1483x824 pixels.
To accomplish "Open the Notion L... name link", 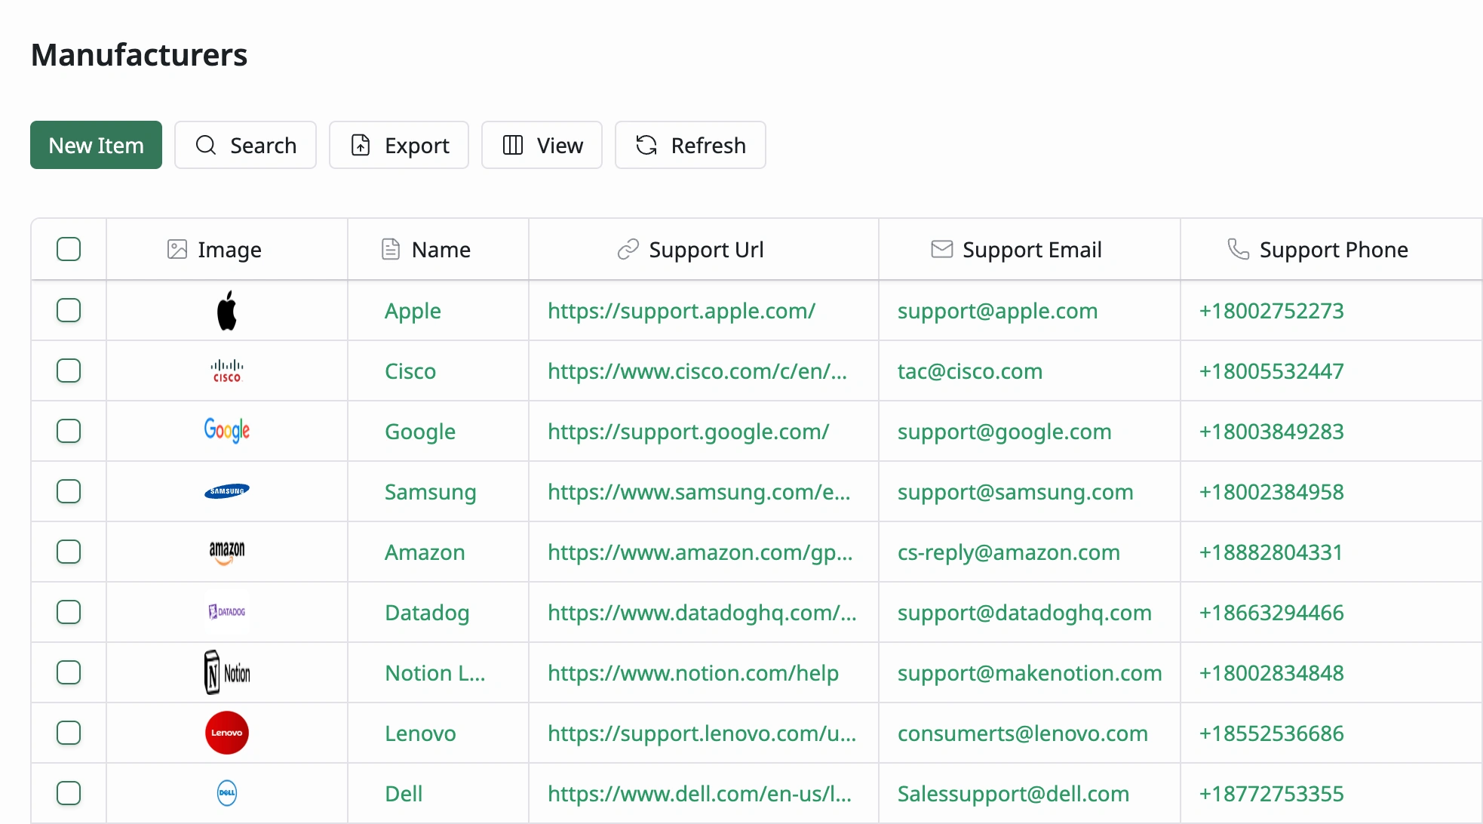I will [x=435, y=673].
